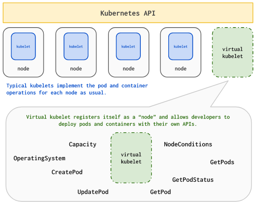
Task: Click the CreatePod method label
Action: [67, 172]
